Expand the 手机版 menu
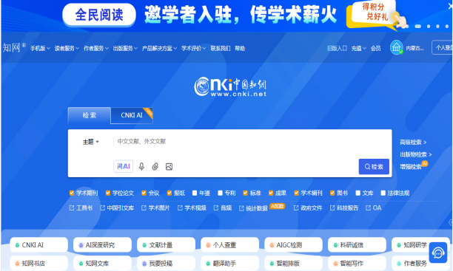This screenshot has width=453, height=271. pos(40,48)
